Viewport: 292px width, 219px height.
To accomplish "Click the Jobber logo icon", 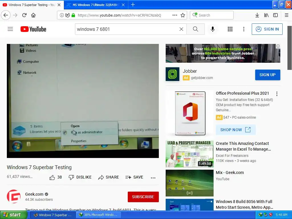I will tap(173, 74).
